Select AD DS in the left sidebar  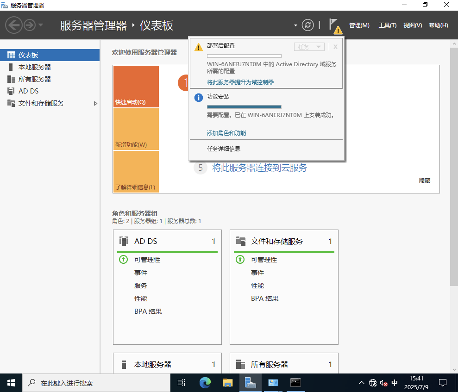(28, 91)
